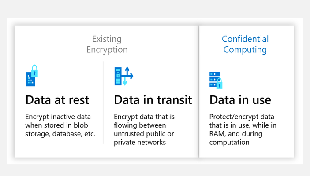
Task: Click the padlock above the building
Action: pyautogui.click(x=34, y=71)
